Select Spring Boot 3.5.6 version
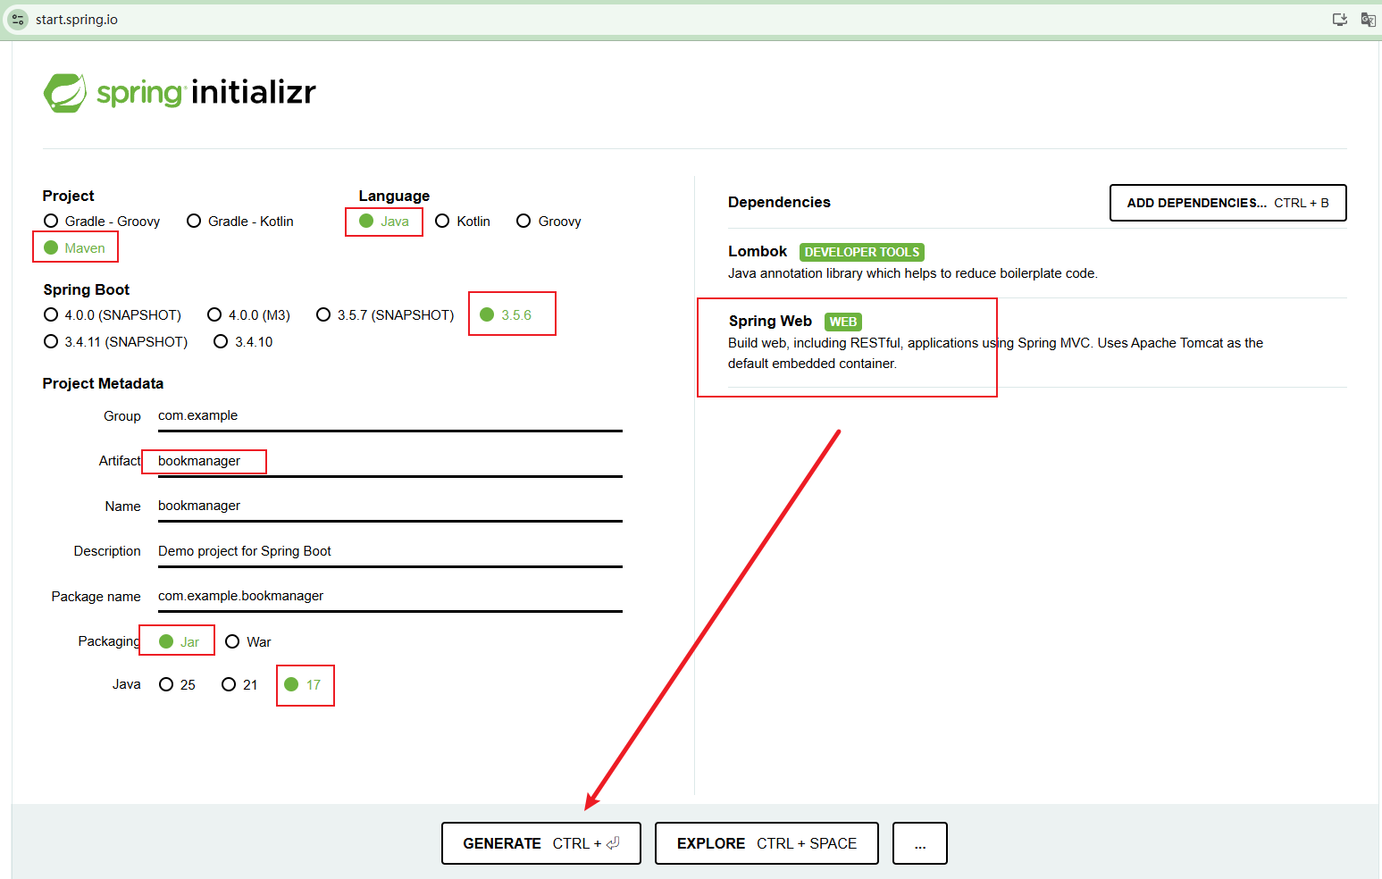Viewport: 1382px width, 879px height. (x=506, y=315)
